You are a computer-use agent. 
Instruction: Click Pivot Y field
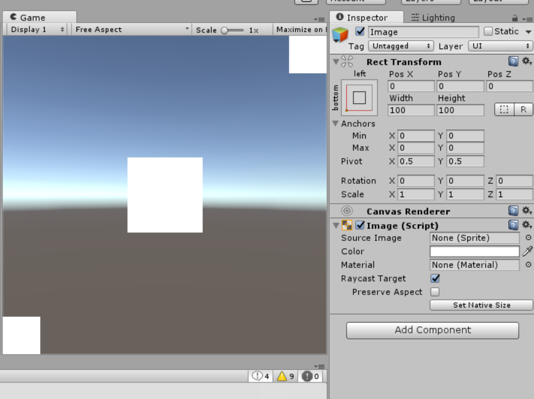(x=465, y=161)
